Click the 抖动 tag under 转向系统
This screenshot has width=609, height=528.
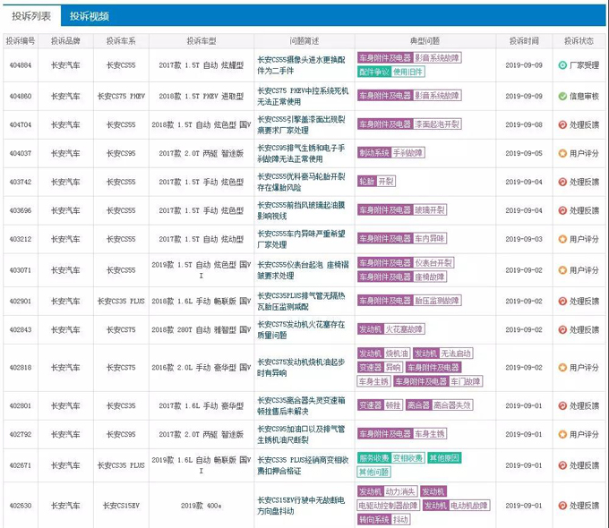pyautogui.click(x=400, y=519)
